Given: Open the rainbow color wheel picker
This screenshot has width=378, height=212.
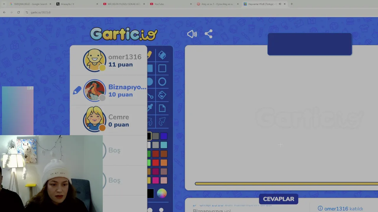Looking at the screenshot, I should click(x=162, y=193).
